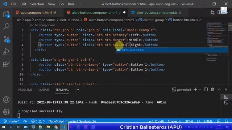Image resolution: width=232 pixels, height=130 pixels.
Task: Open the Edit menu
Action: [x=23, y=4]
